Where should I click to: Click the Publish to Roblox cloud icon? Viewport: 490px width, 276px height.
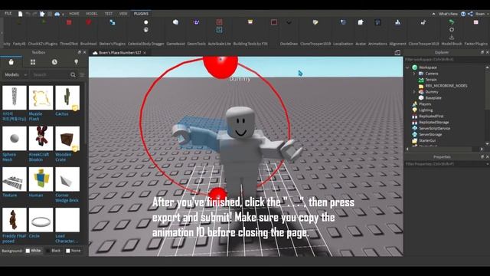[x=57, y=14]
